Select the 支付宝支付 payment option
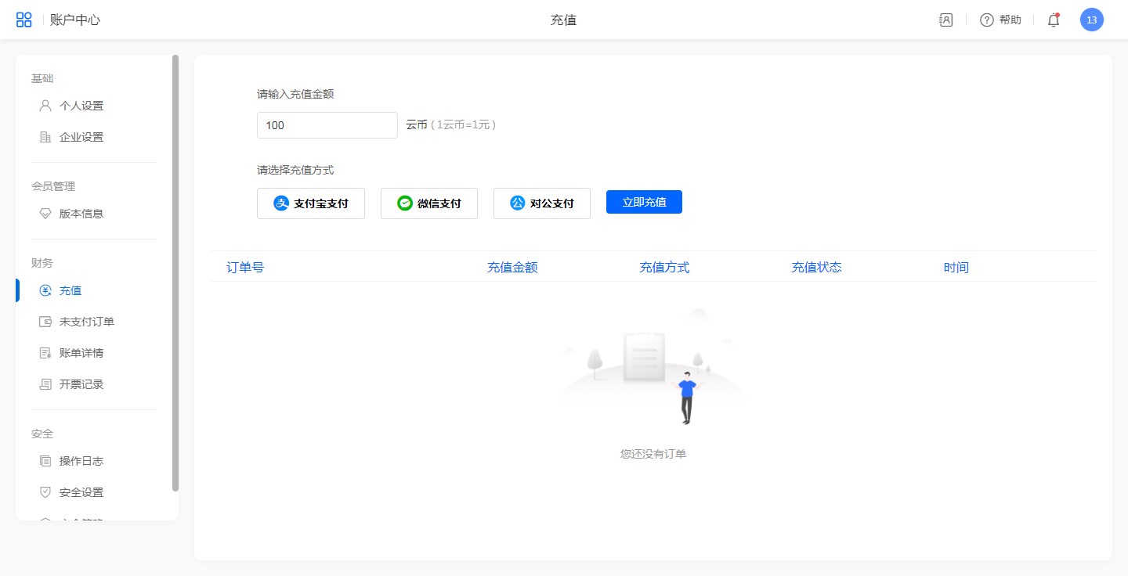This screenshot has height=576, width=1128. pyautogui.click(x=311, y=203)
